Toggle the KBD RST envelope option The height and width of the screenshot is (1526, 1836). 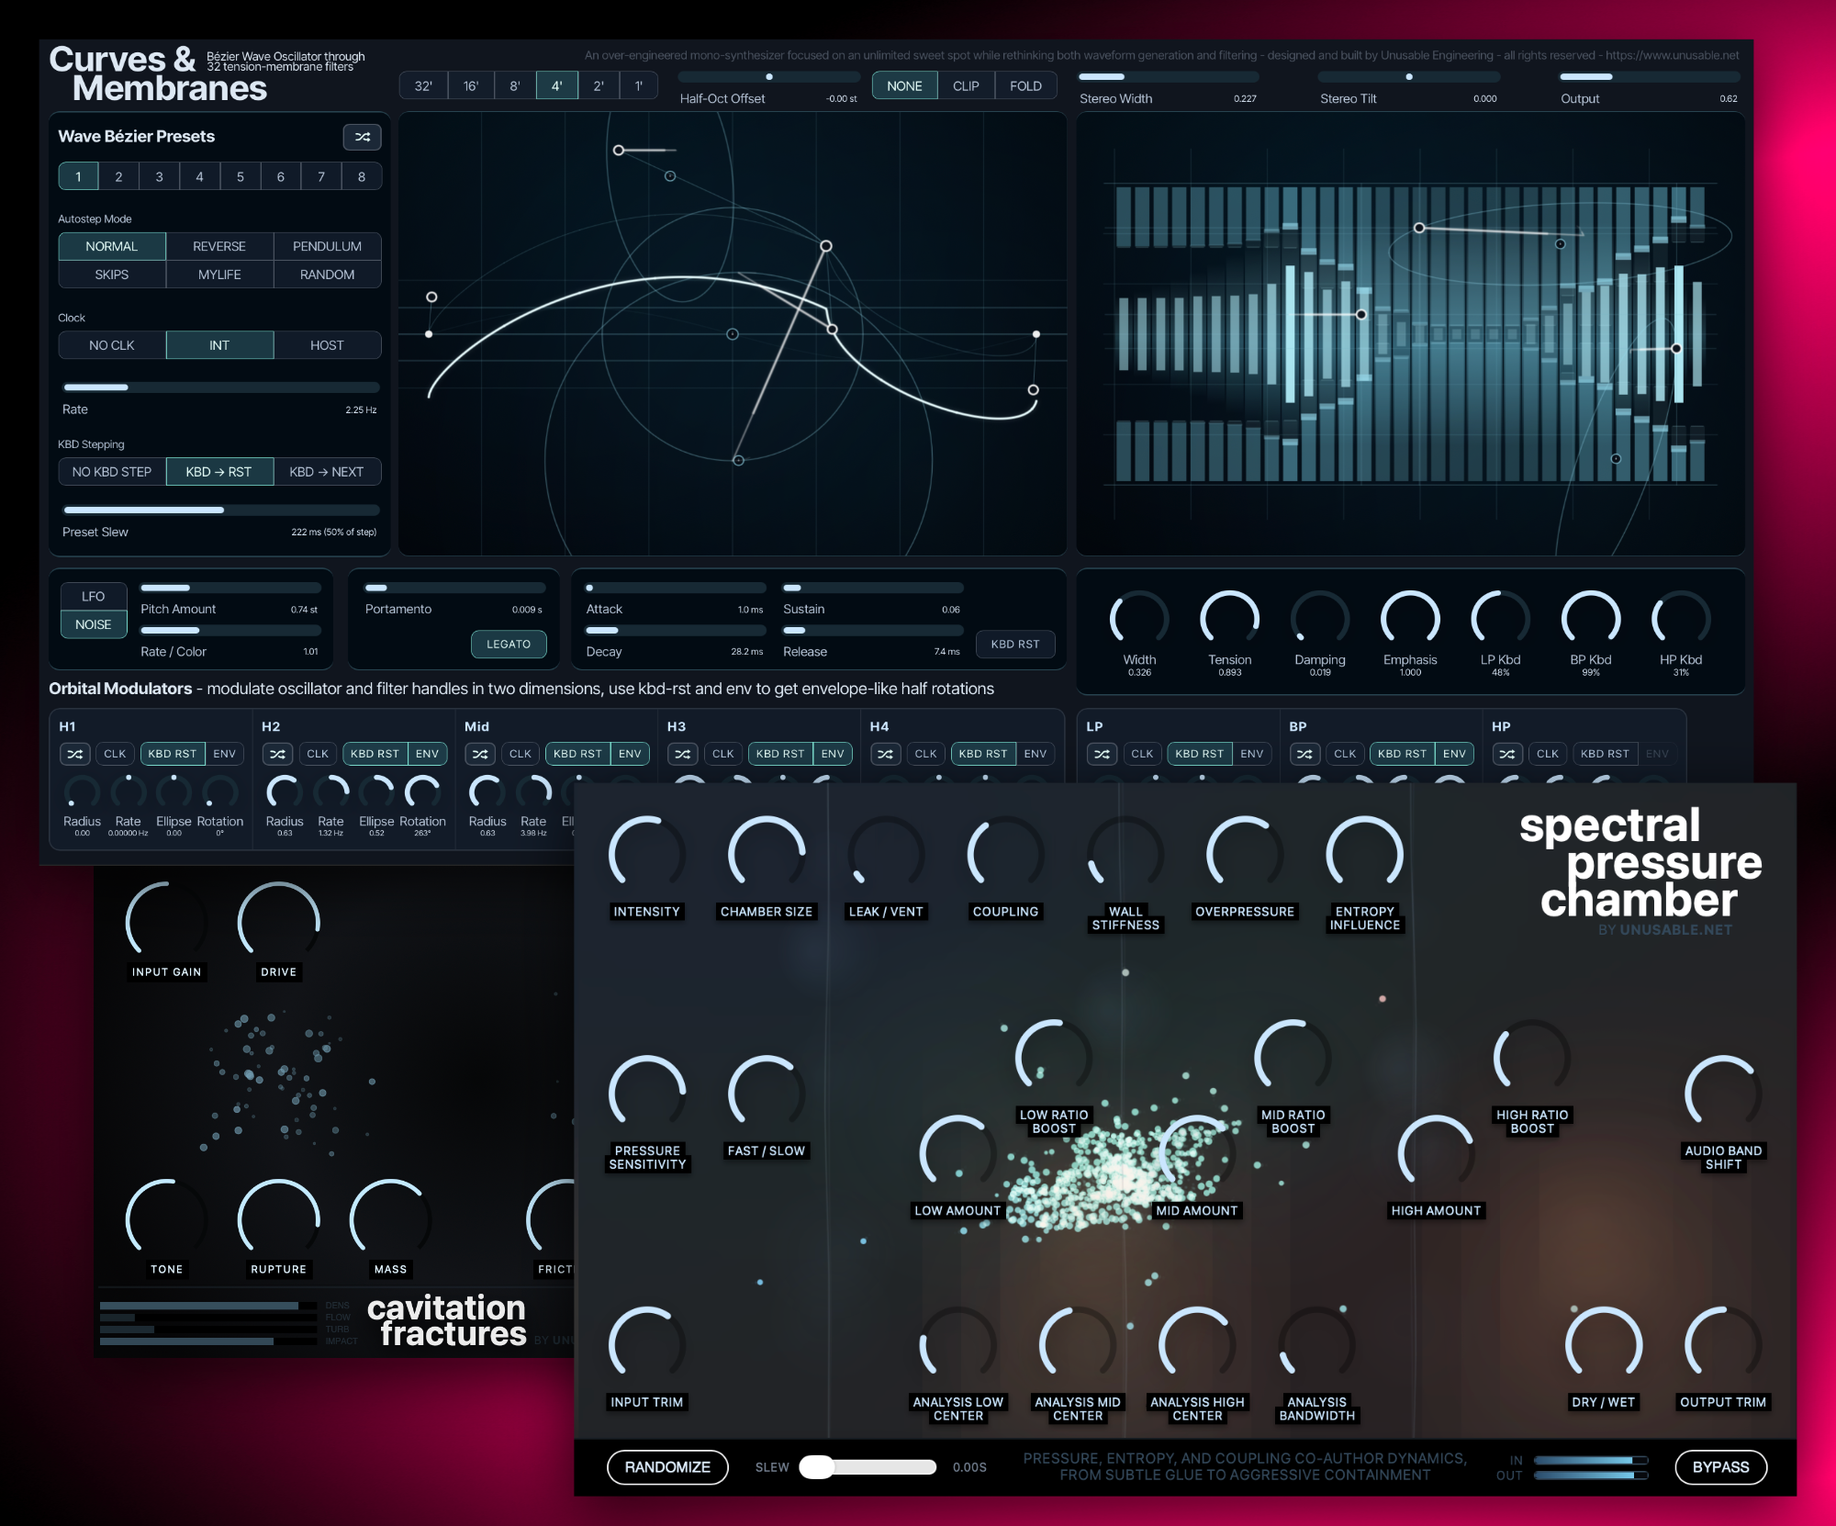(1014, 645)
